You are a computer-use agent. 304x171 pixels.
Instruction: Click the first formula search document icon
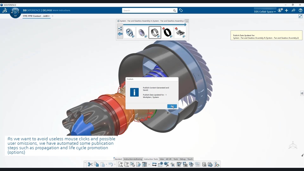(120, 165)
